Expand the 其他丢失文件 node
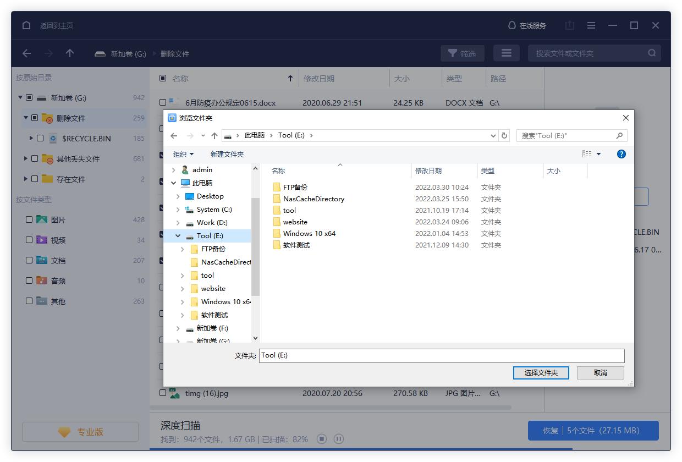This screenshot has height=462, width=682. click(25, 158)
